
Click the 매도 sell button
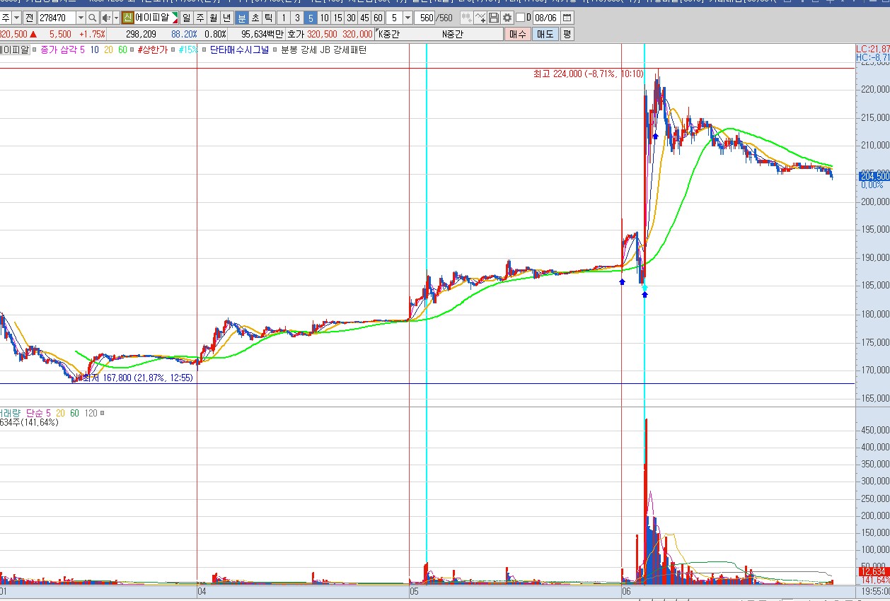click(545, 34)
